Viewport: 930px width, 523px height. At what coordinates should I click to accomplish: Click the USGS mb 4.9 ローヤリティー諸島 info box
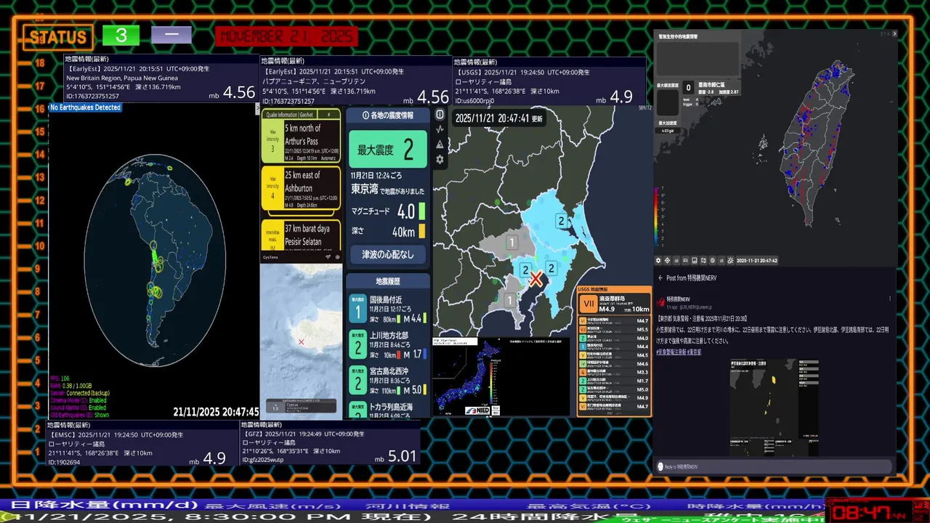click(x=549, y=81)
